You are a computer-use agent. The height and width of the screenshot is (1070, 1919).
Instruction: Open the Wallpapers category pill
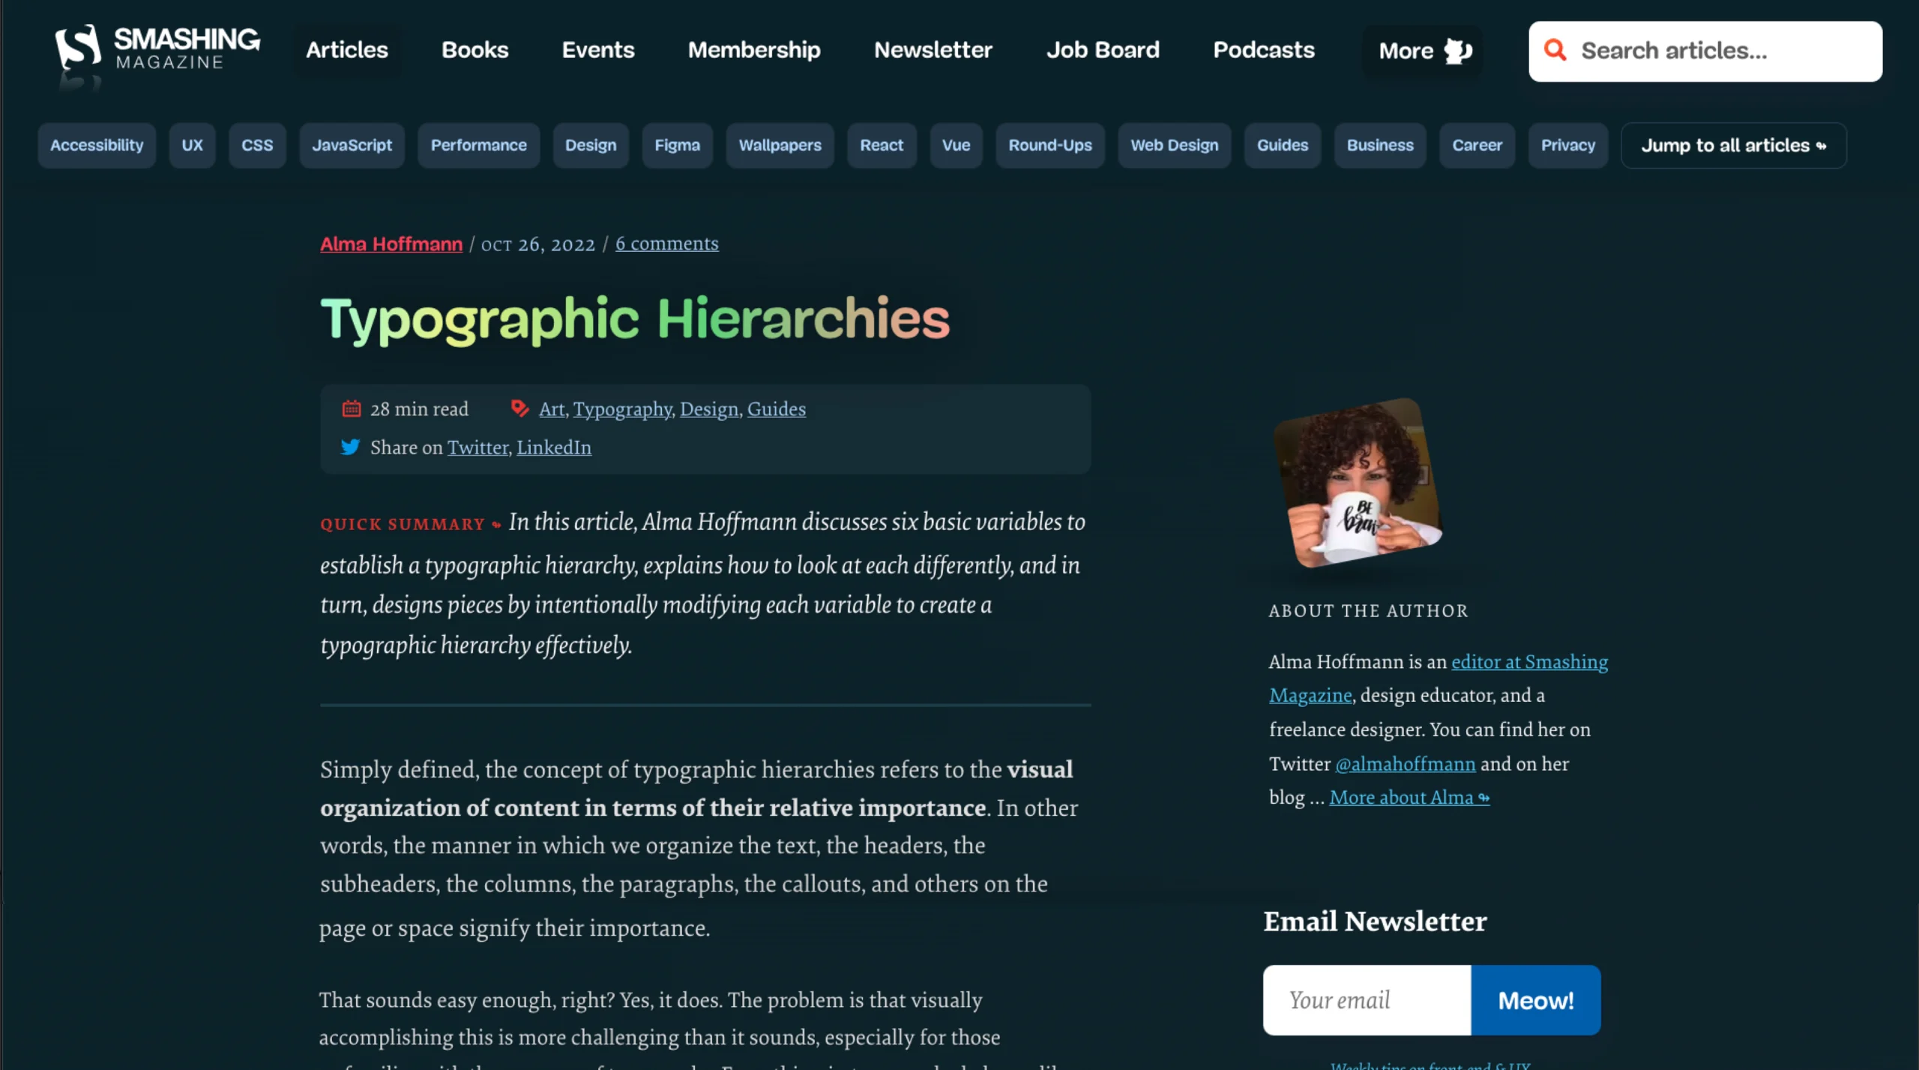pos(780,145)
